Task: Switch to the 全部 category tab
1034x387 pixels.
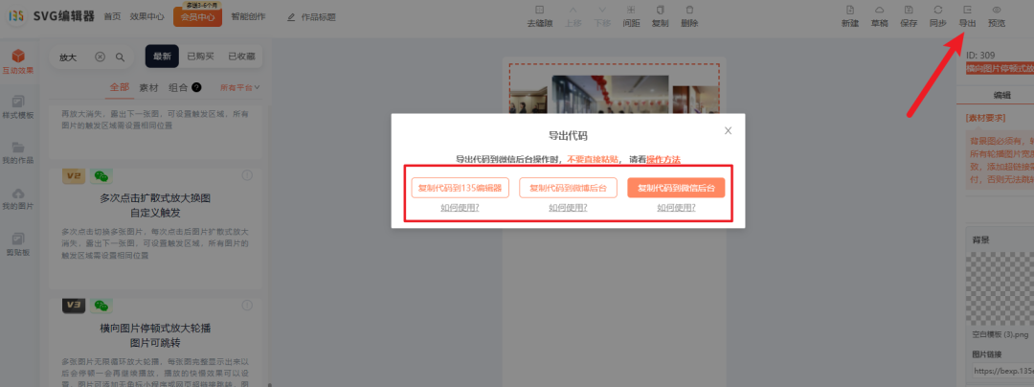Action: 120,87
